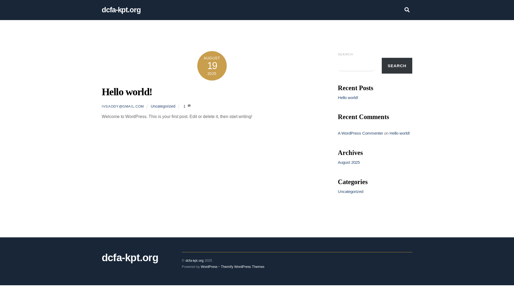Open the Uncategorized category under post title
514x289 pixels.
163,106
